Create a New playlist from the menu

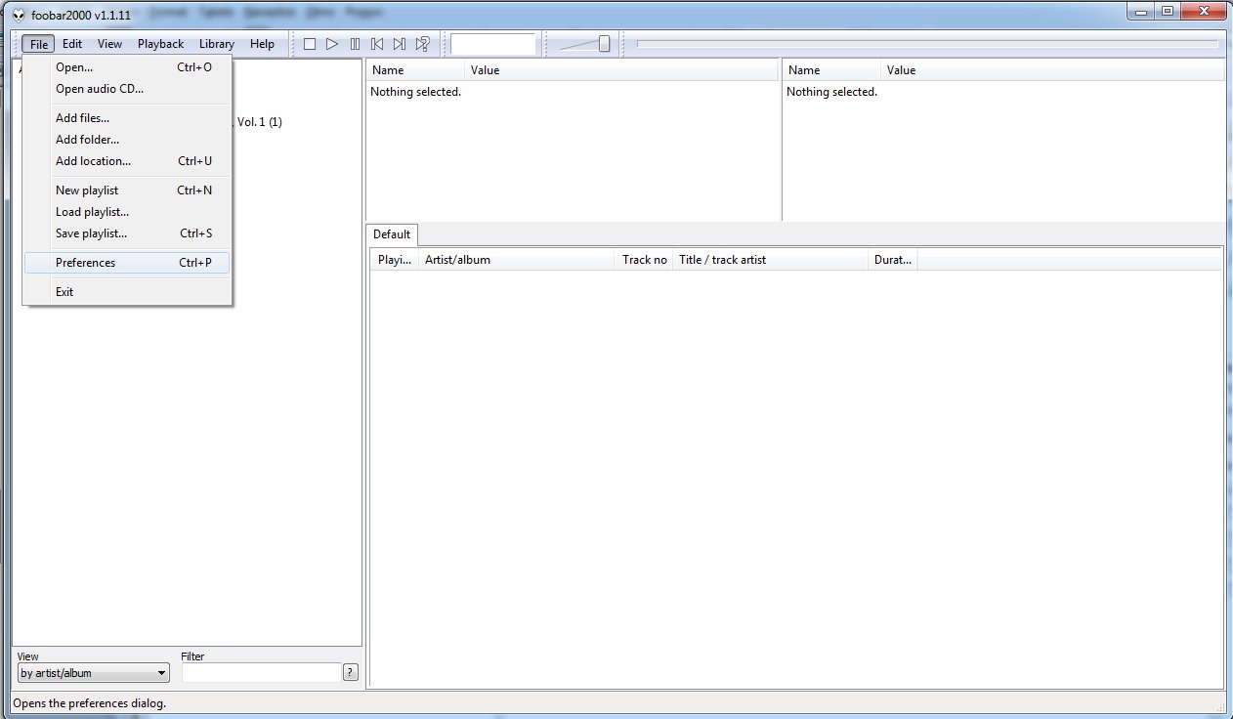[x=127, y=190]
